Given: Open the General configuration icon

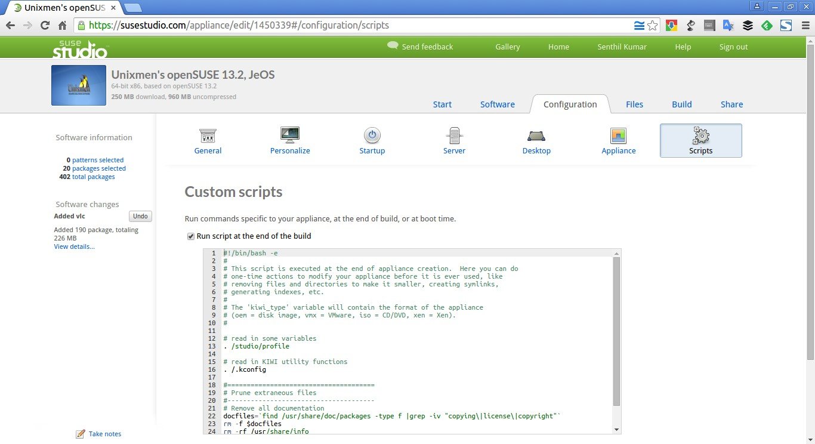Looking at the screenshot, I should pos(208,135).
